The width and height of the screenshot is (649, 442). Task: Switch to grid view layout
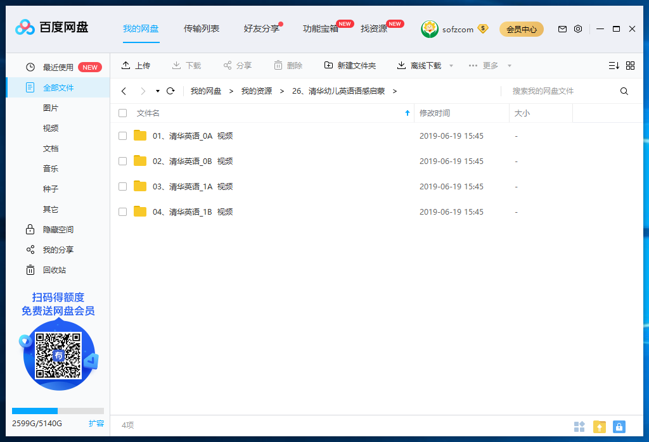630,65
